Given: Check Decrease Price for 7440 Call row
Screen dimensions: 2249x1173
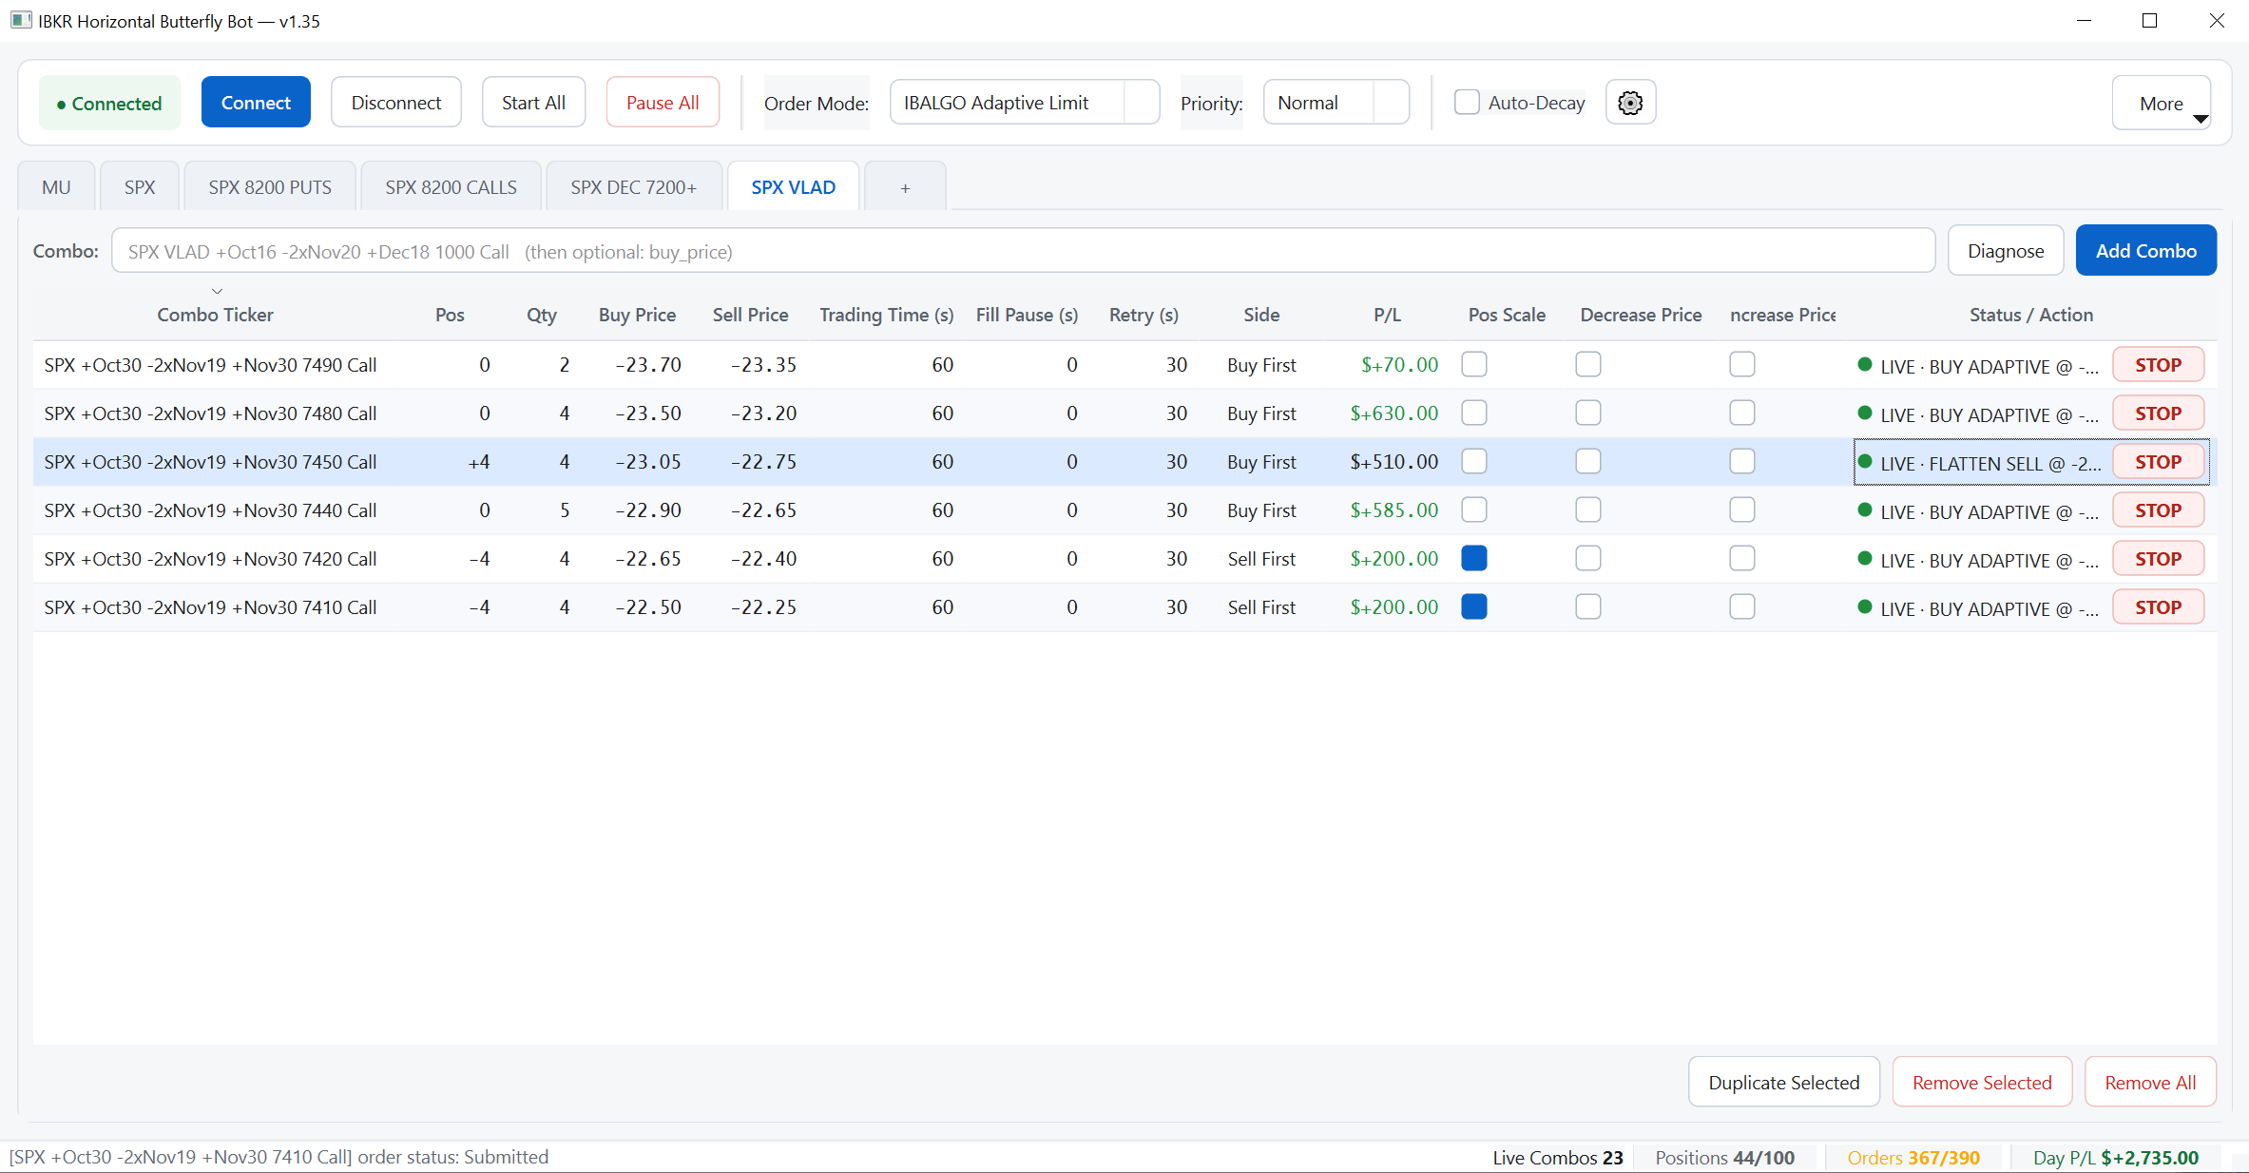Looking at the screenshot, I should tap(1588, 510).
